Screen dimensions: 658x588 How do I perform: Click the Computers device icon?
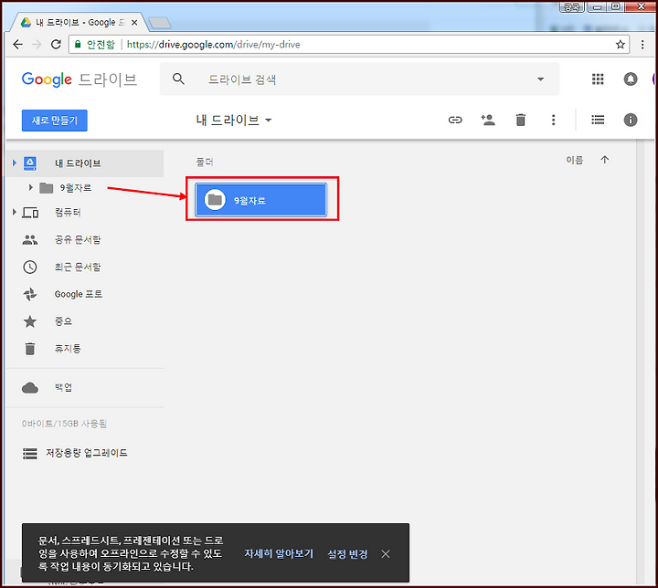coord(30,213)
